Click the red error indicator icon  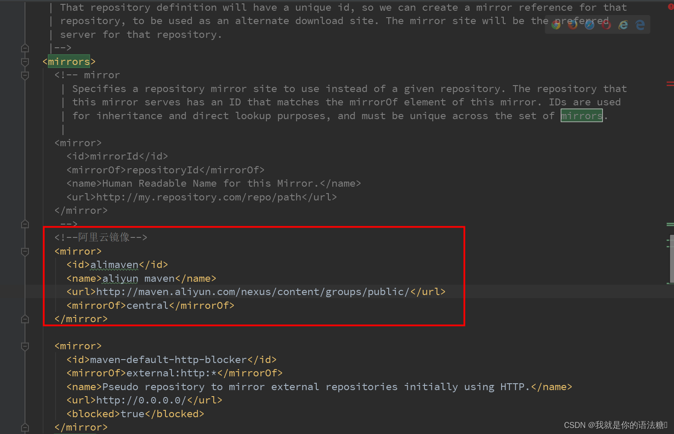[671, 6]
